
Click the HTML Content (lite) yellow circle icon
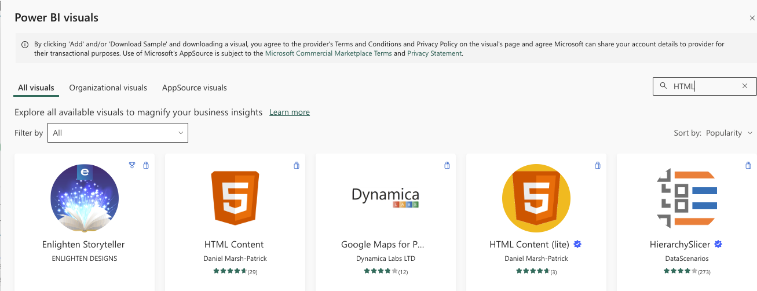coord(536,198)
